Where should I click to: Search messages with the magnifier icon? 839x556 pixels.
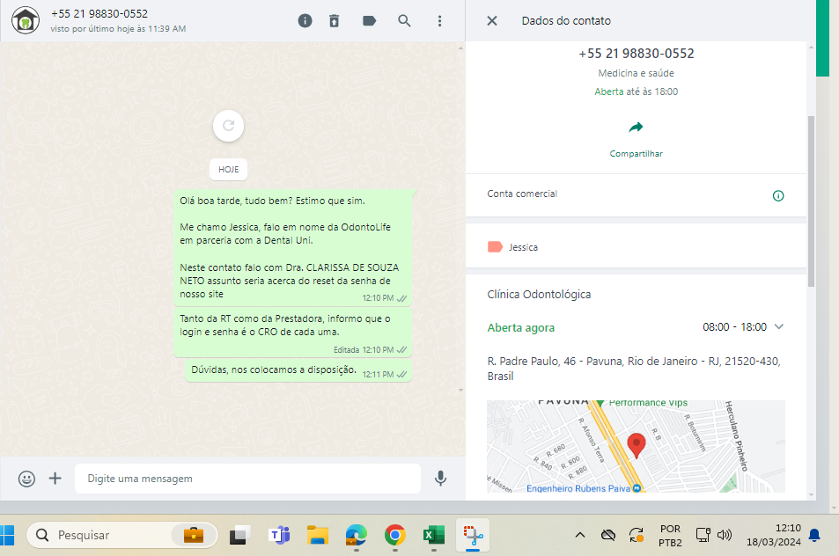[x=404, y=20]
